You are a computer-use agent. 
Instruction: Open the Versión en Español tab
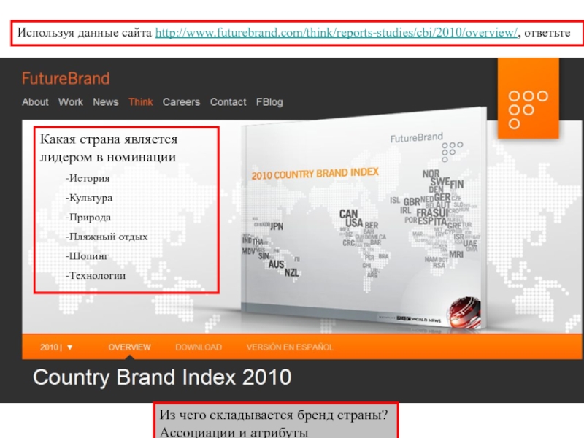(x=289, y=347)
